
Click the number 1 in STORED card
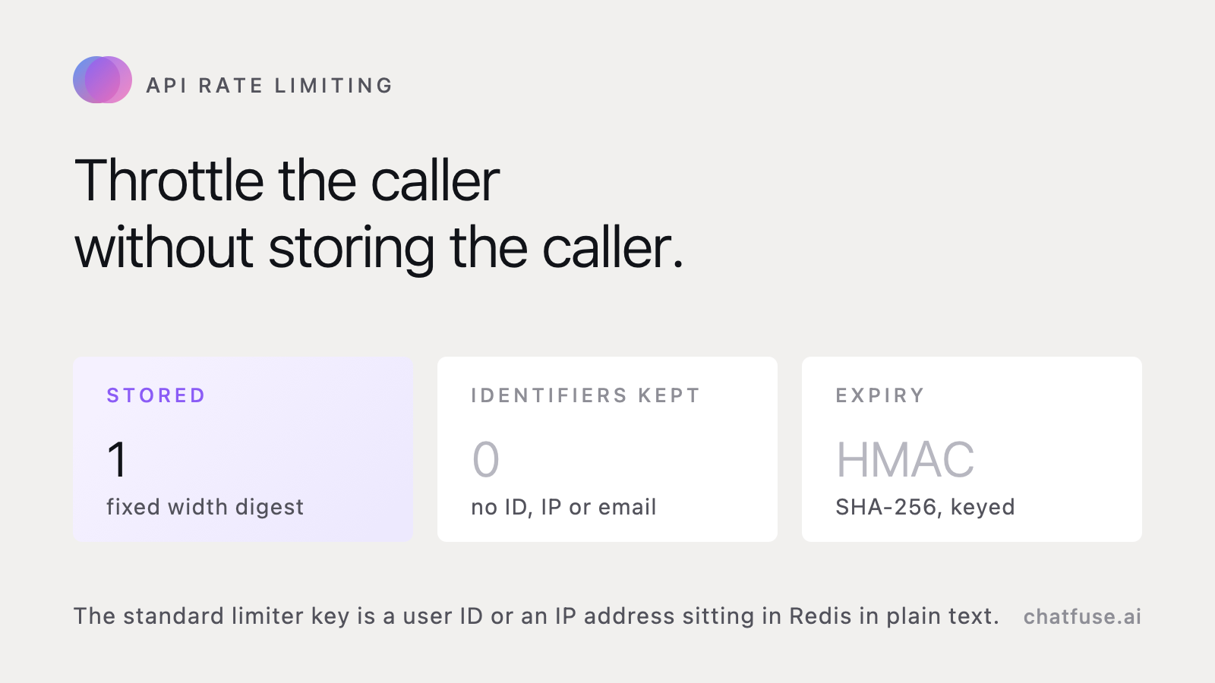(117, 459)
